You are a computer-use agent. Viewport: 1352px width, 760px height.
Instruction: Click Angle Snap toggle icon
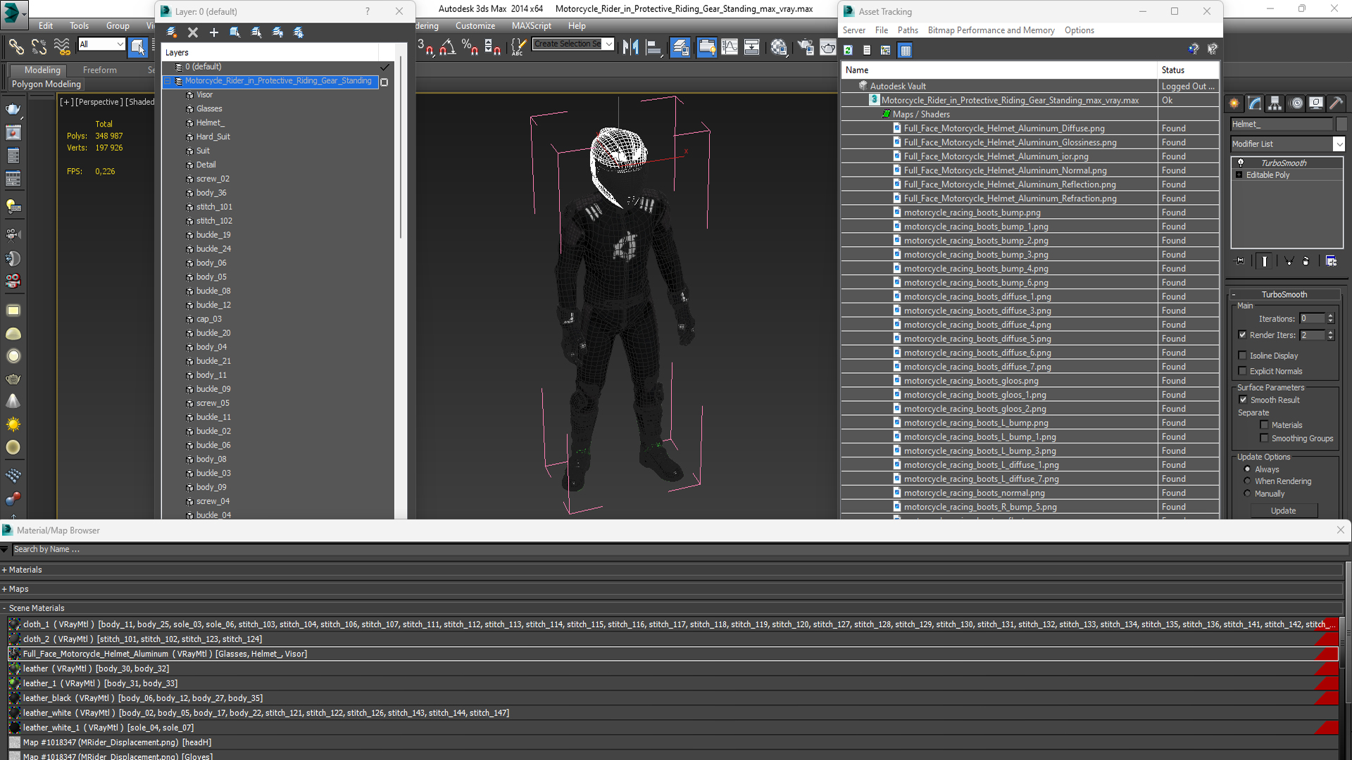tap(447, 47)
